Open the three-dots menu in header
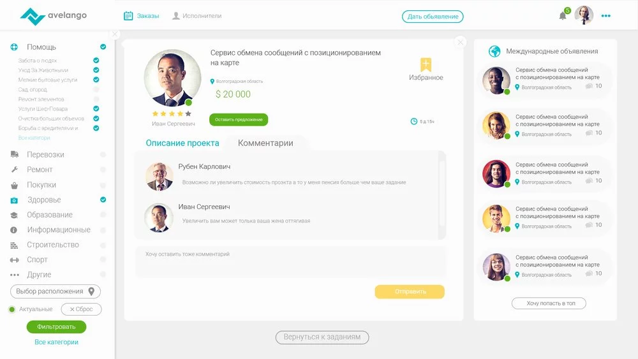Screen dimensions: 638x359 (606, 16)
